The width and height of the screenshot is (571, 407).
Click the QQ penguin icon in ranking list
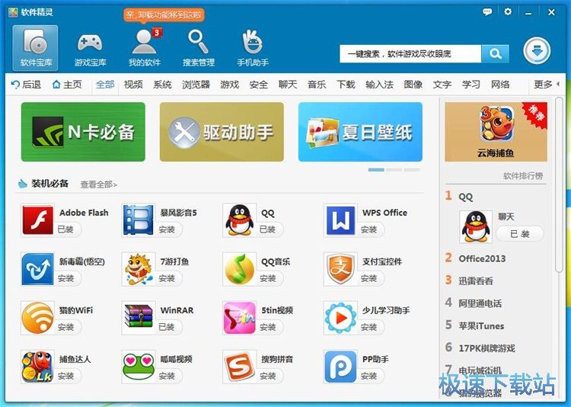[x=476, y=227]
